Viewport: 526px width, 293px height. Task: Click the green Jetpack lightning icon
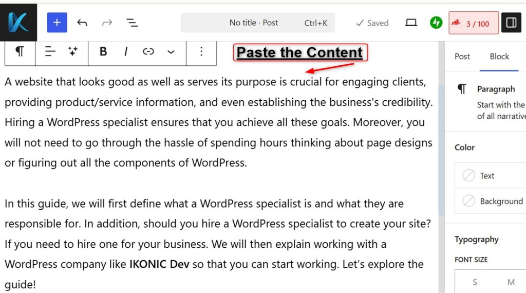coord(436,23)
